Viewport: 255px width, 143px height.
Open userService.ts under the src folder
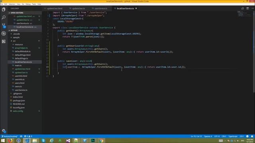click(x=21, y=90)
